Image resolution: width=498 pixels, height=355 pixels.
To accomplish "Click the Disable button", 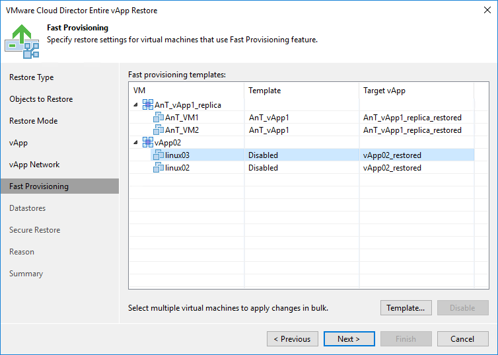I will pos(463,307).
